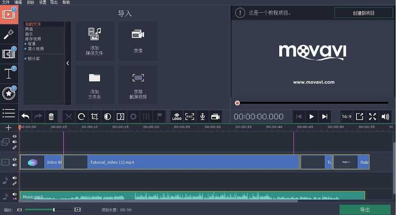Mute the main video track
The height and width of the screenshot is (215, 396).
click(14, 165)
